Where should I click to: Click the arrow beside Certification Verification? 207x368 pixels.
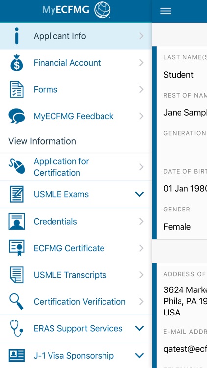(x=141, y=302)
